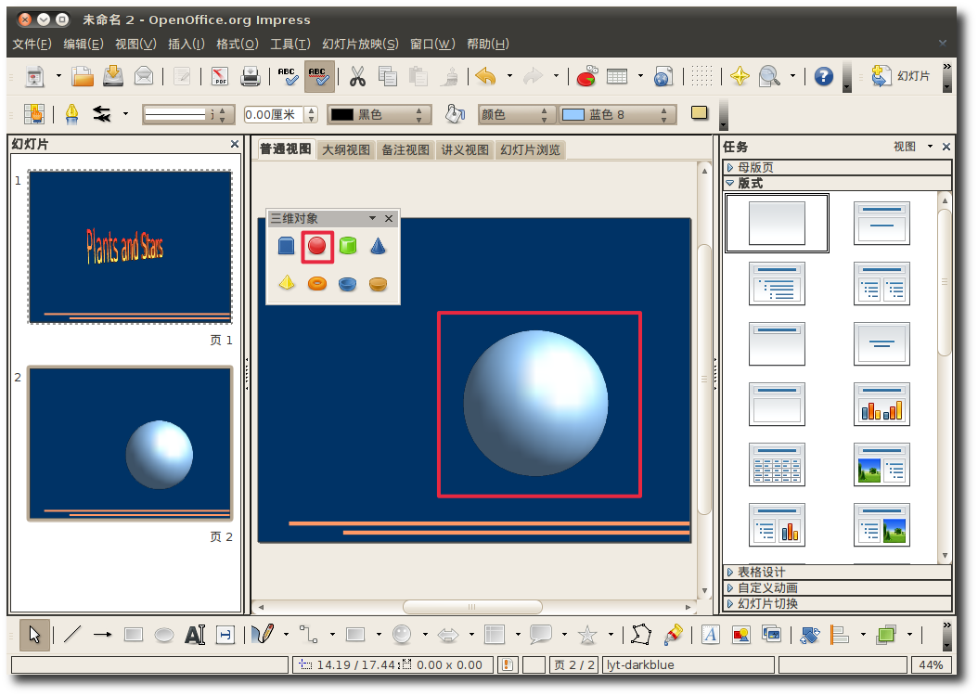The width and height of the screenshot is (978, 696).
Task: Open the 视图 menu in task pane
Action: pyautogui.click(x=912, y=147)
